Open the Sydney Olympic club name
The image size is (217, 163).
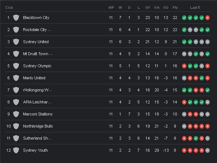(x=37, y=66)
